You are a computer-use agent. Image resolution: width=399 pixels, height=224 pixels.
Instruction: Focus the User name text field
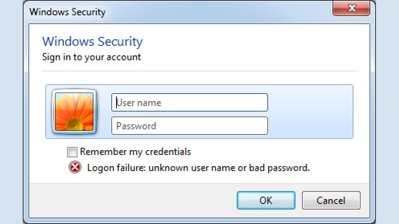click(190, 102)
